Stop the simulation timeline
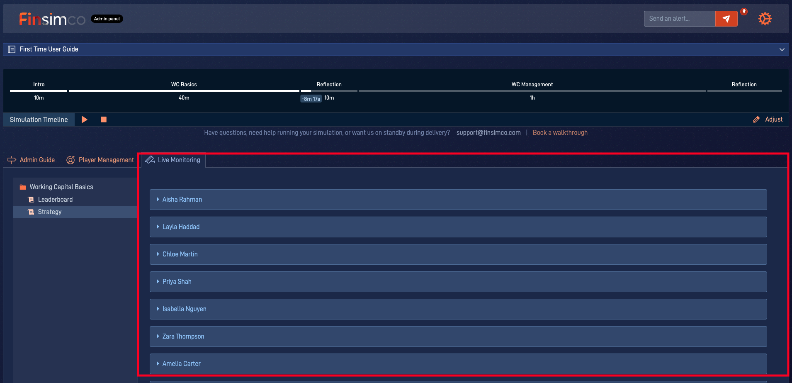Image resolution: width=792 pixels, height=383 pixels. pos(104,120)
